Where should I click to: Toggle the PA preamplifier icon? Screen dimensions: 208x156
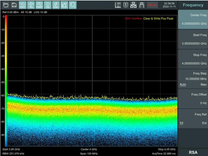tap(31, 5)
